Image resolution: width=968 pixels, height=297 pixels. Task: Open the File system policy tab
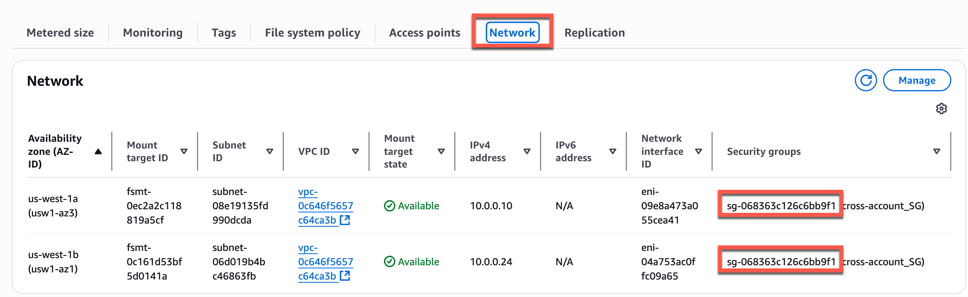[x=312, y=33]
